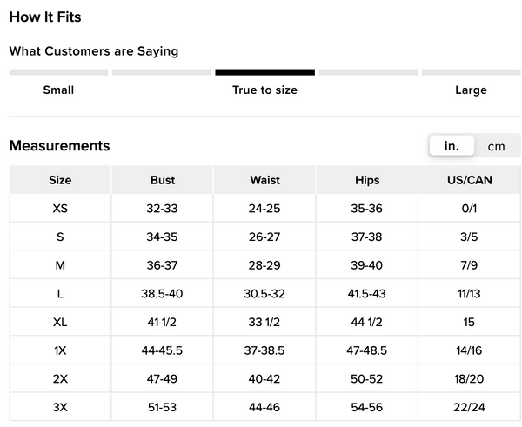Select the Hips column header
Image resolution: width=522 pixels, height=427 pixels.
367,180
